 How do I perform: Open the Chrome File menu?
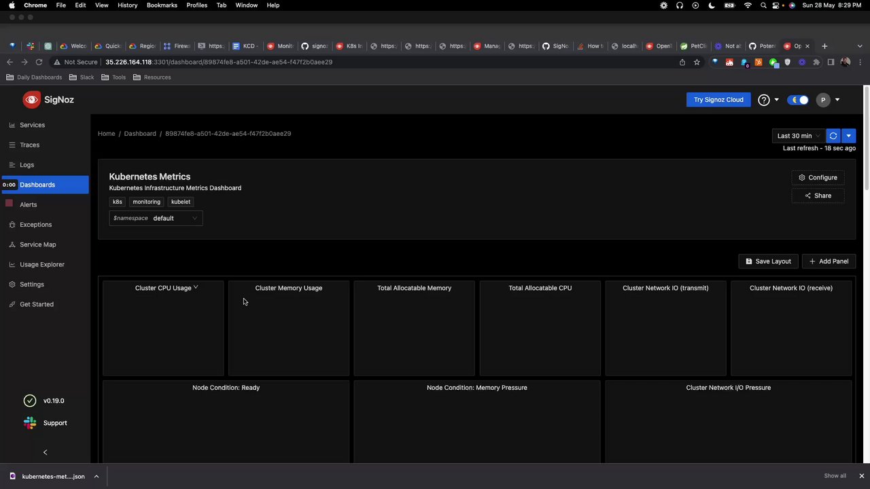[x=60, y=5]
